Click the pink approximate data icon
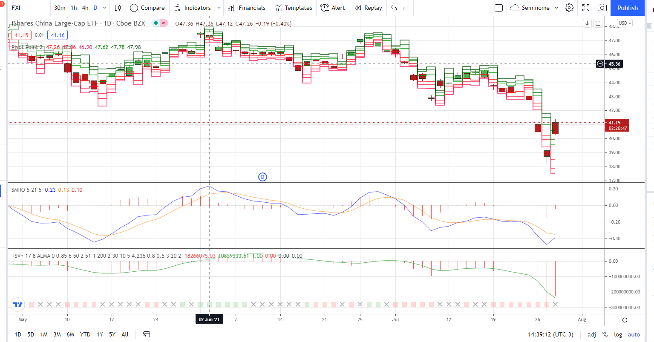This screenshot has width=654, height=342. (164, 23)
